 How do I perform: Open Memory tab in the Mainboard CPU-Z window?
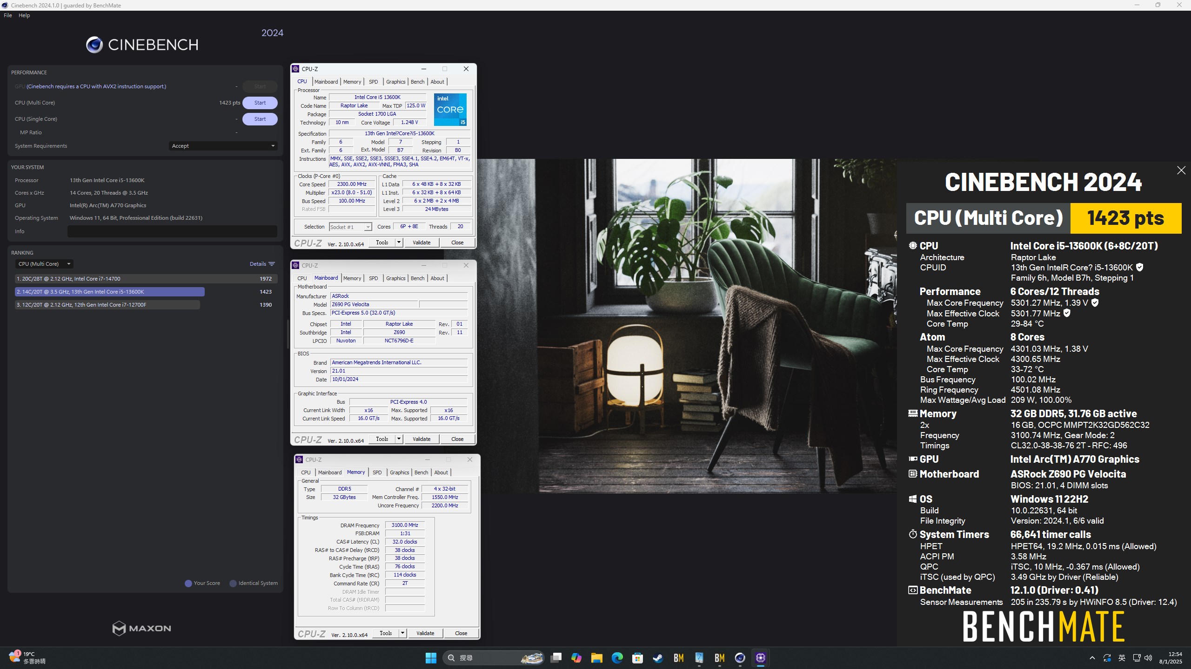click(x=352, y=278)
